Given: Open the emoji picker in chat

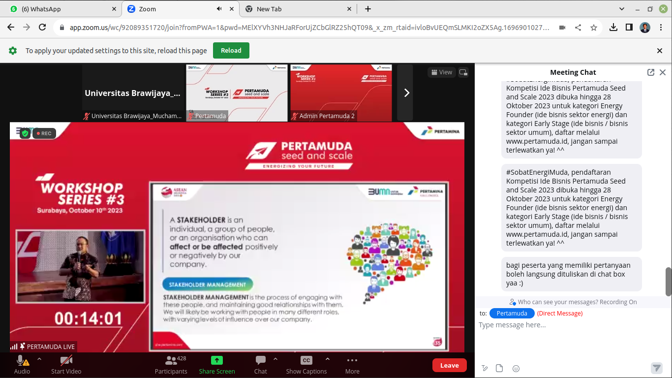Looking at the screenshot, I should tap(516, 368).
